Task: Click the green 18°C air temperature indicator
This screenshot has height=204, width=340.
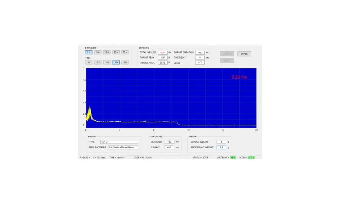Action: [x=233, y=158]
